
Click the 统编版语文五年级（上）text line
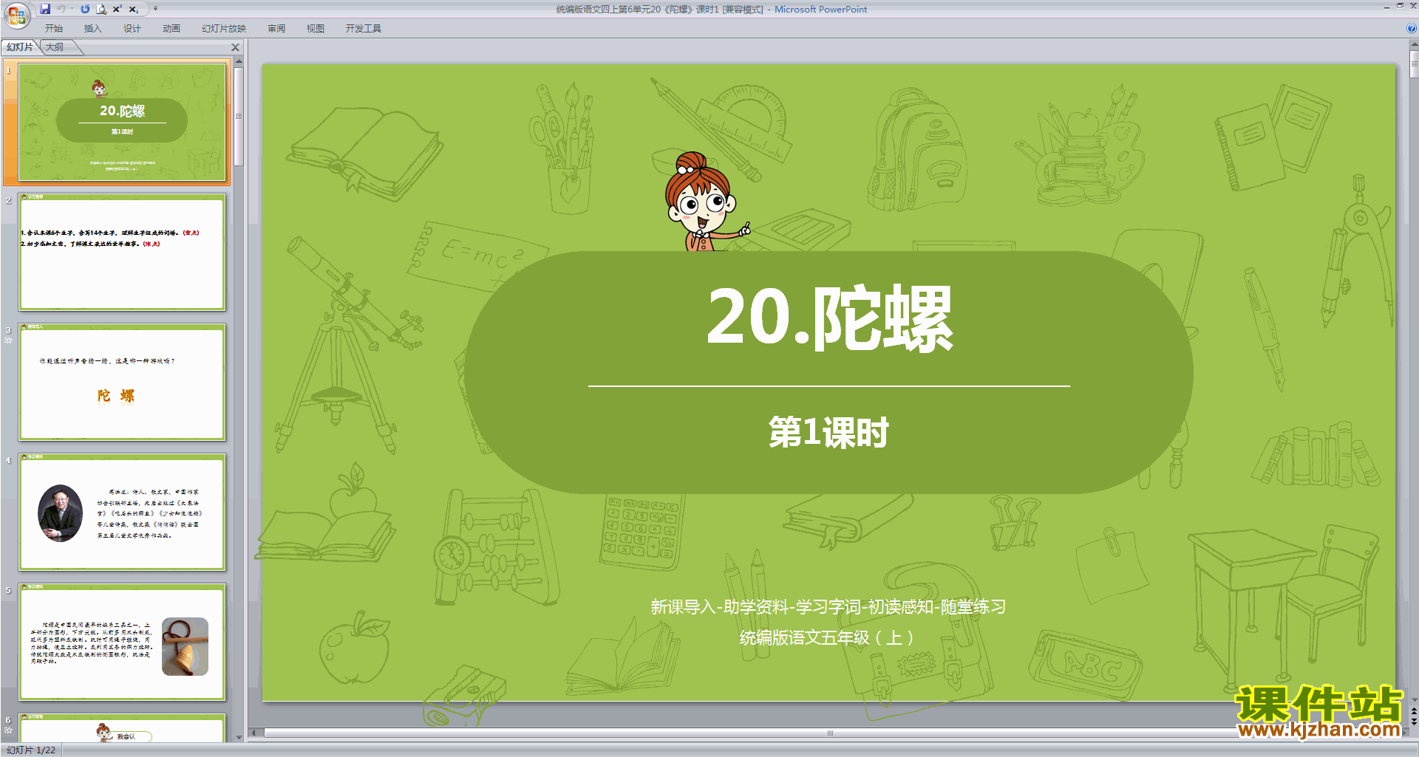click(x=828, y=637)
